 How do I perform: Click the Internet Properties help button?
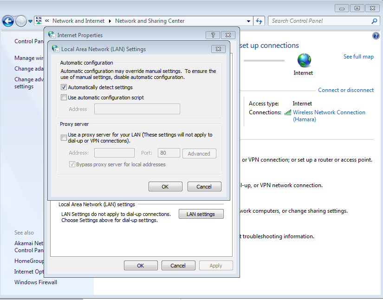[x=213, y=35]
